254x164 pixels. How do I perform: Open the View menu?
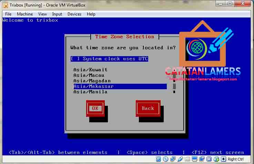tap(42, 14)
